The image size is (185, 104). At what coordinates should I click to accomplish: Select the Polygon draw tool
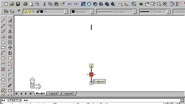(x=3, y=42)
